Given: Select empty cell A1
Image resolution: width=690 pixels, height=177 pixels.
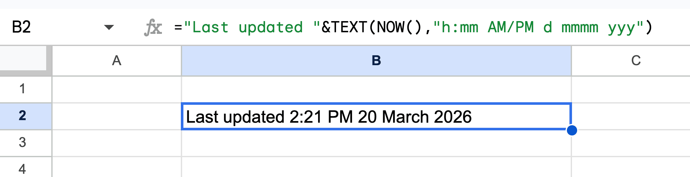Looking at the screenshot, I should click(x=117, y=89).
